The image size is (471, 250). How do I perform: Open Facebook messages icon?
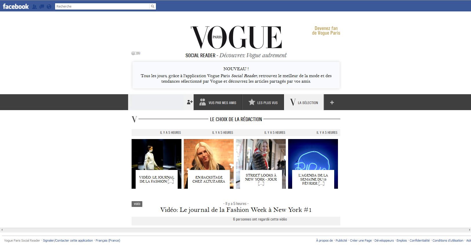[42, 7]
